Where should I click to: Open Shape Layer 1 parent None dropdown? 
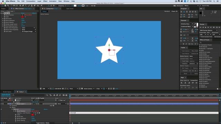(x=62, y=104)
